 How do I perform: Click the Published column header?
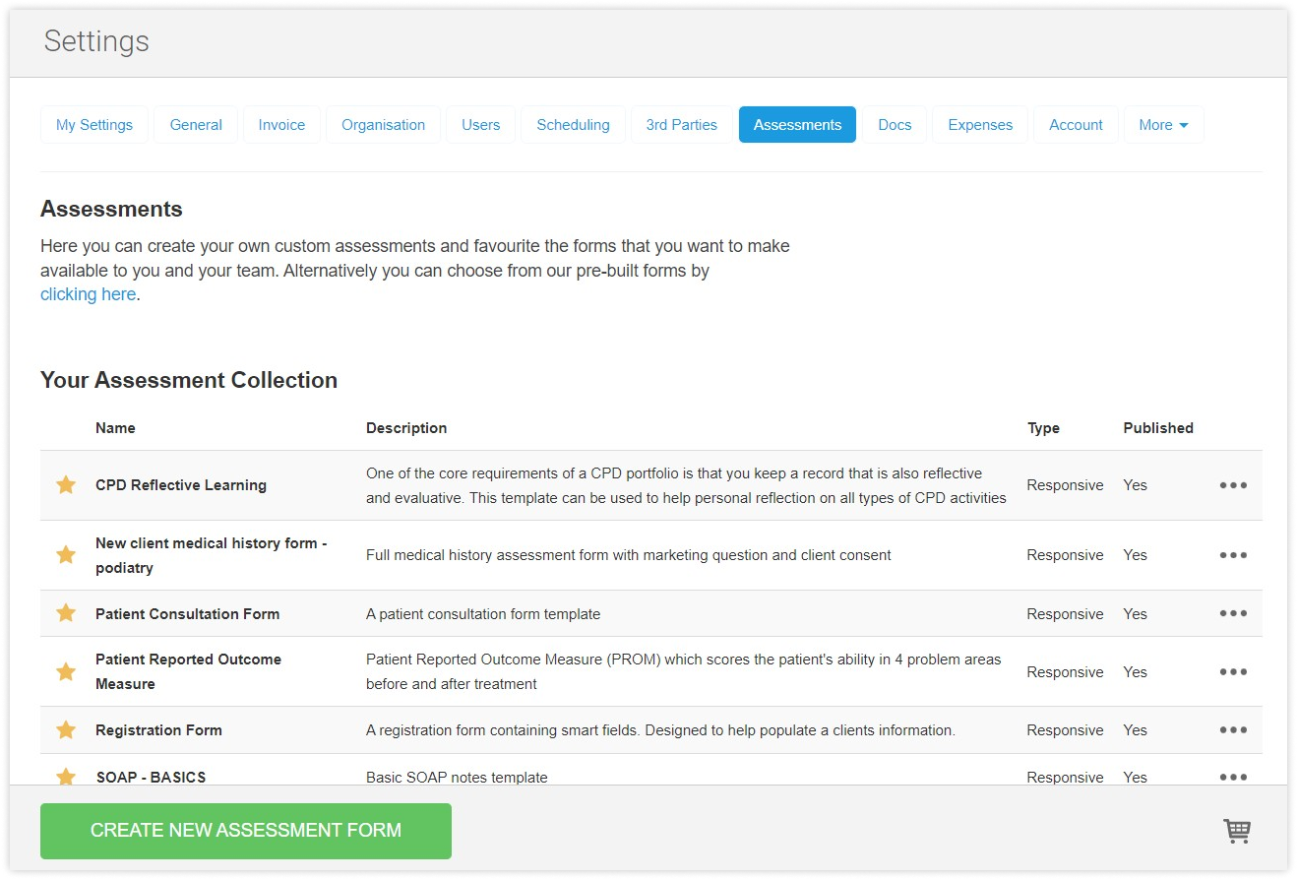pyautogui.click(x=1158, y=428)
